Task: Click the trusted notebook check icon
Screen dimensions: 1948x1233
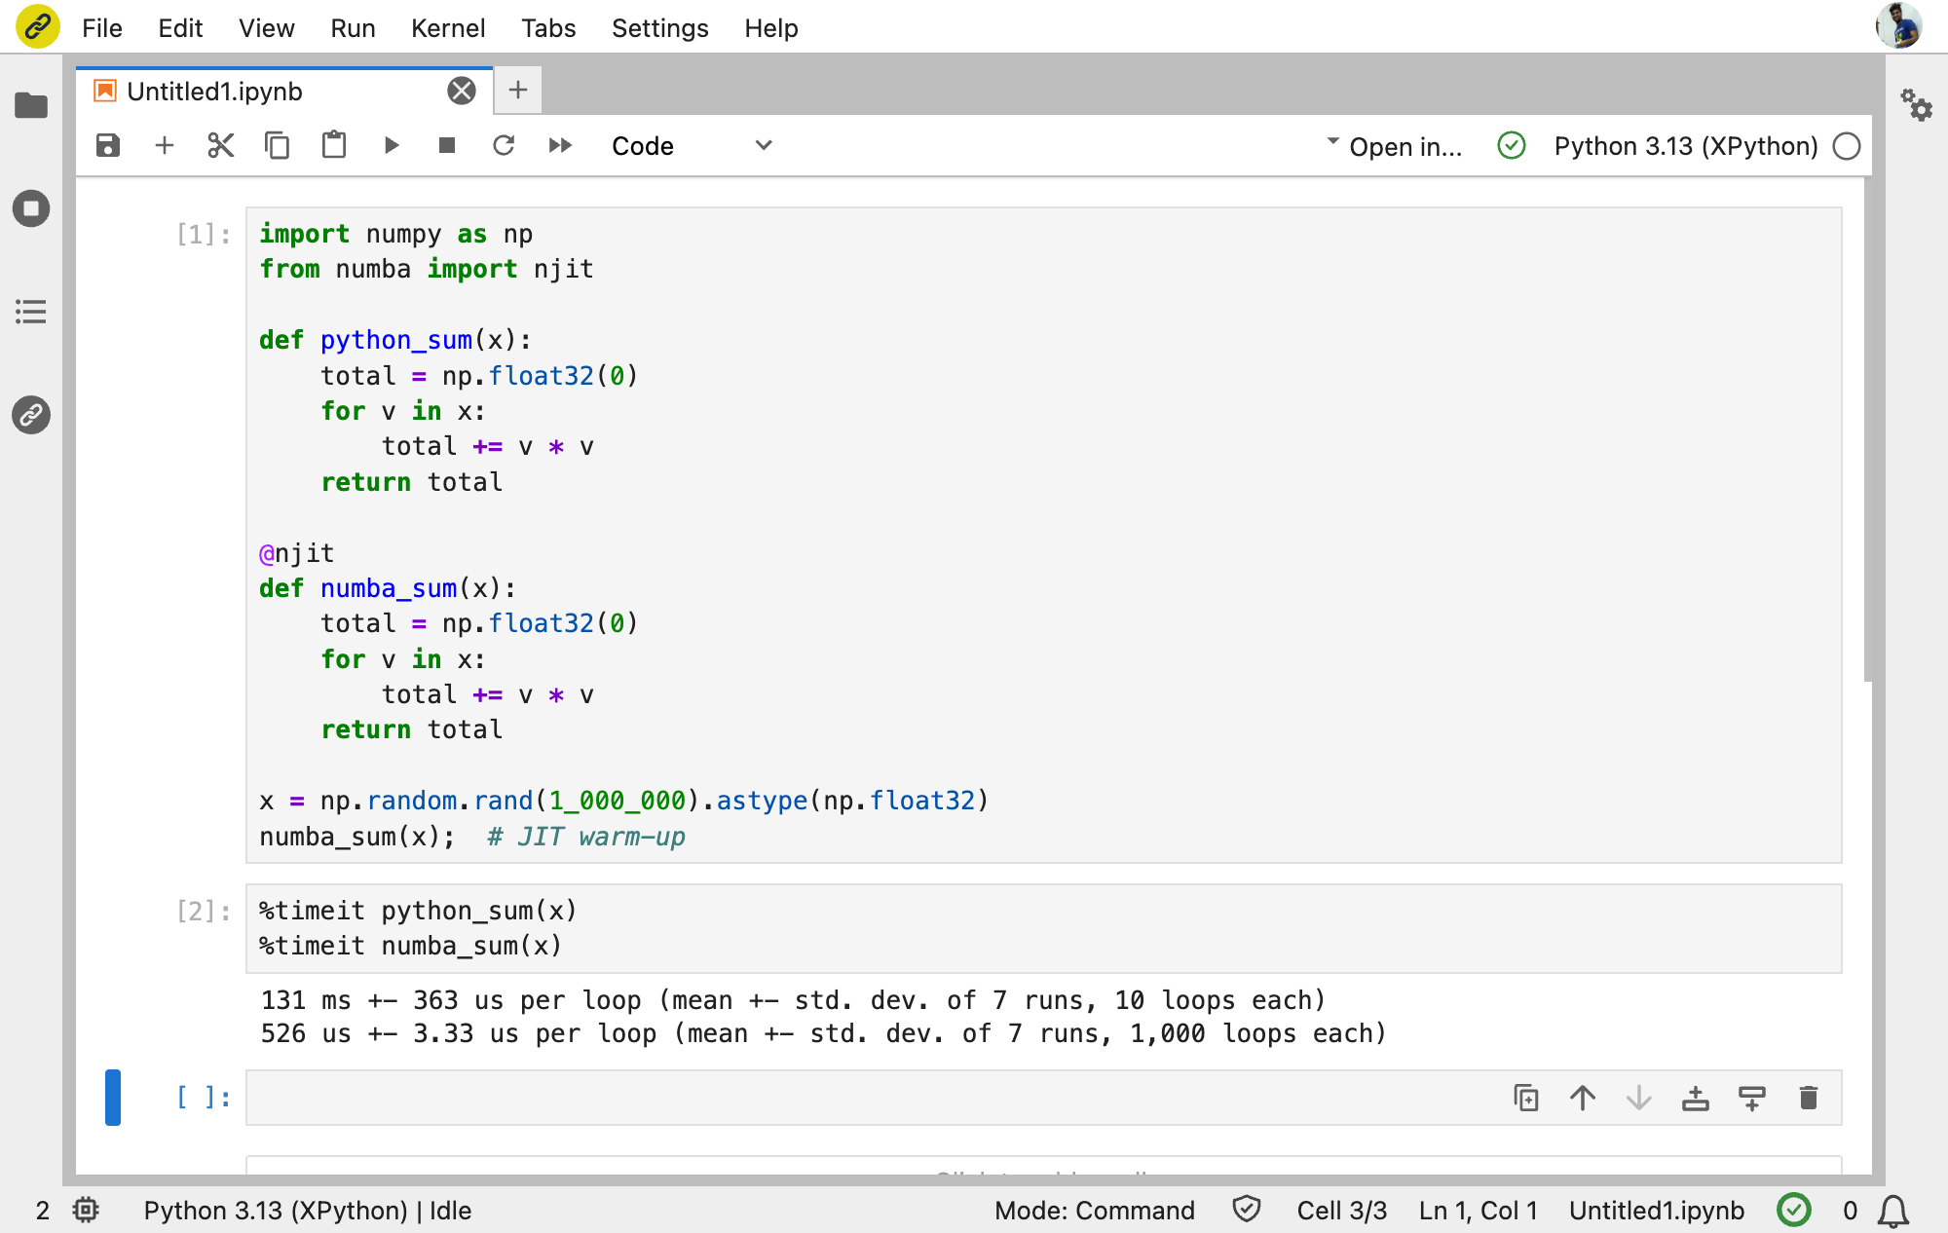Action: click(1511, 146)
